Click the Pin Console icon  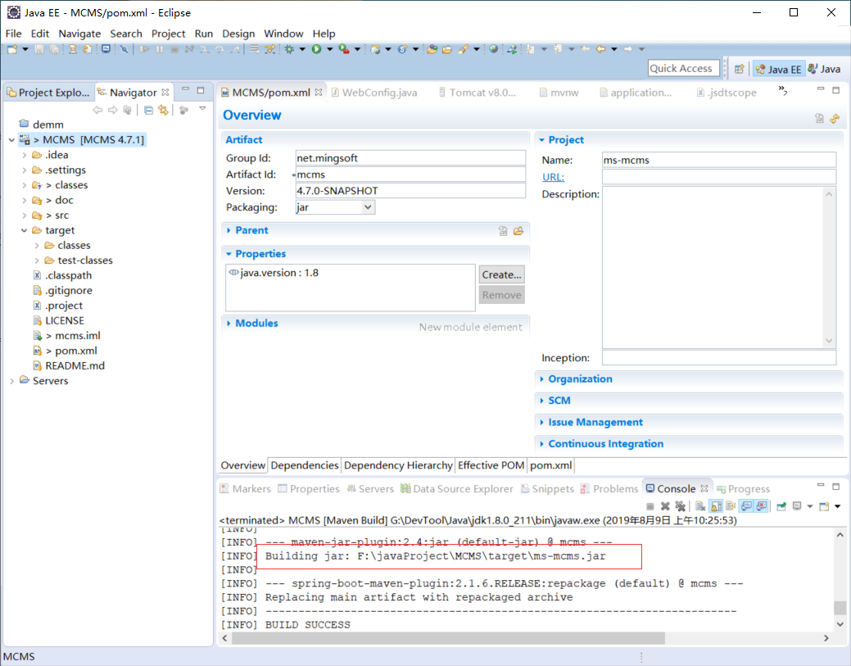(781, 506)
